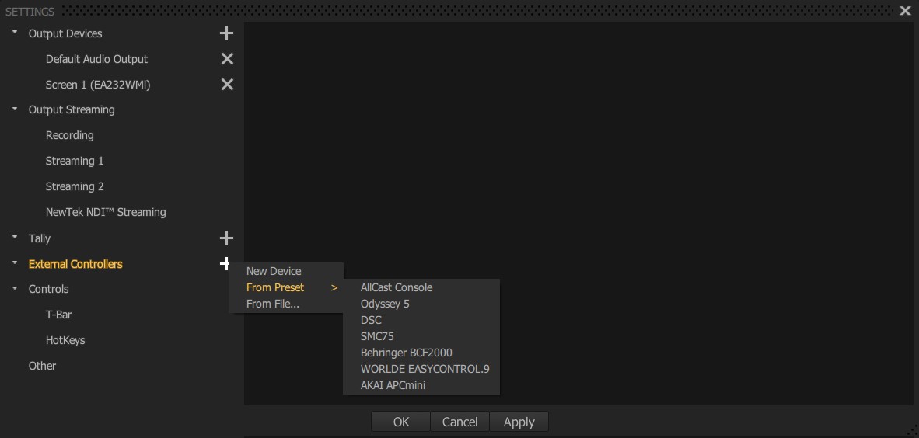Image resolution: width=919 pixels, height=438 pixels.
Task: Collapse the Output Devices section
Action: [x=15, y=33]
